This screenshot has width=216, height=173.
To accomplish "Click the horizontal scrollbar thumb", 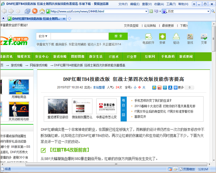I will (116, 164).
